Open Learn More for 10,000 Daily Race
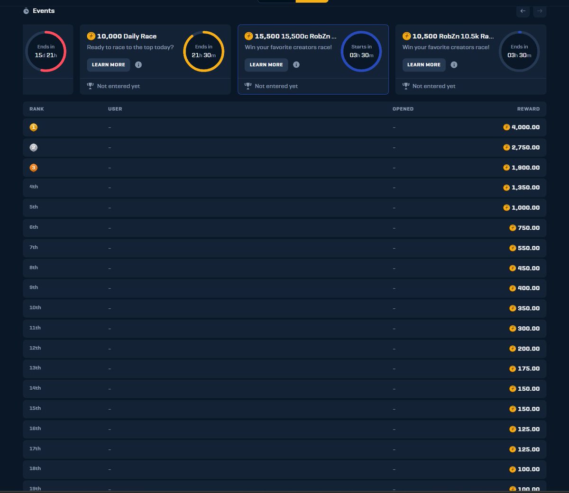This screenshot has height=493, width=569. point(109,65)
